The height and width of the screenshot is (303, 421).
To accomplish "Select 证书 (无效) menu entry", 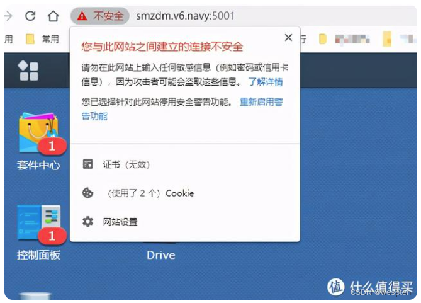I will pos(185,164).
